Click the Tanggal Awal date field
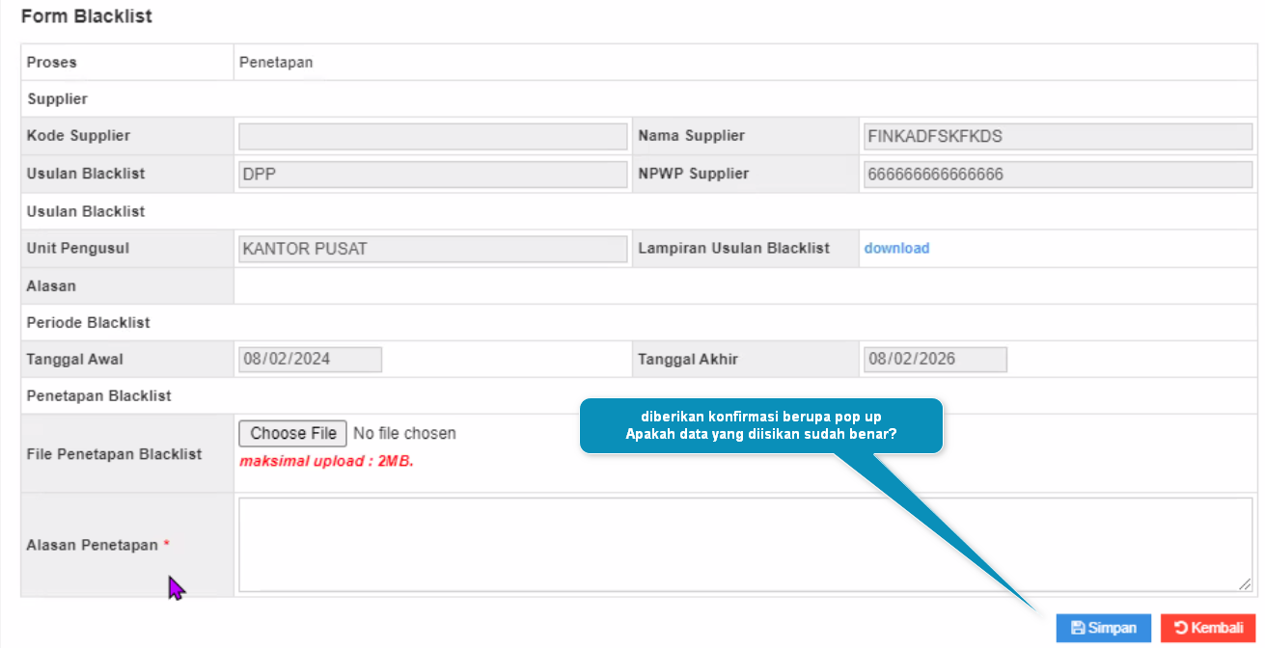Screen dimensions: 1265x648 point(311,360)
